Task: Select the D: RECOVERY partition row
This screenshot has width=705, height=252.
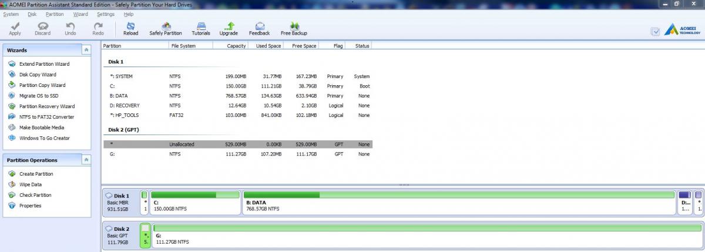Action: point(237,105)
